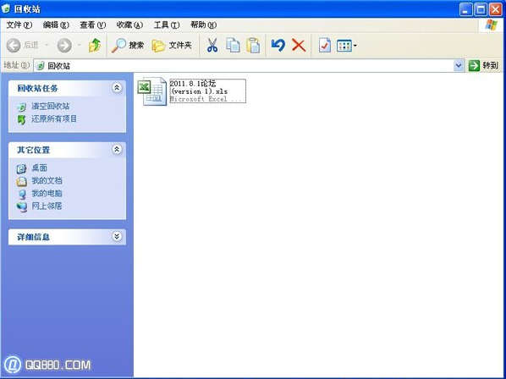Screen dimensions: 506x379
Task: Click the red Delete X icon
Action: pos(299,45)
